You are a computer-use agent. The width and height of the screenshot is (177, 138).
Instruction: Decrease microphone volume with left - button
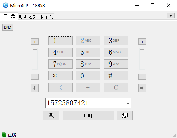35,77
